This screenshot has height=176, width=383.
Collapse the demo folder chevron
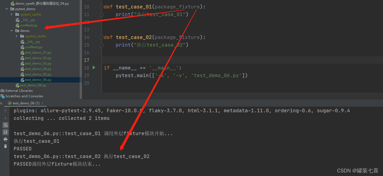(x=11, y=31)
